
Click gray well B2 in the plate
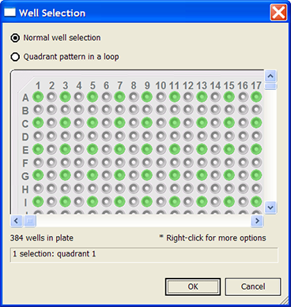point(51,110)
